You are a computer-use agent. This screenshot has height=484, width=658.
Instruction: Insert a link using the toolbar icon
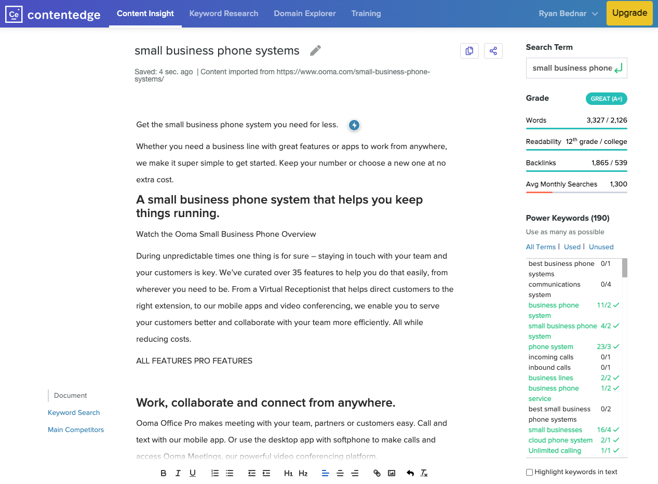(x=377, y=473)
